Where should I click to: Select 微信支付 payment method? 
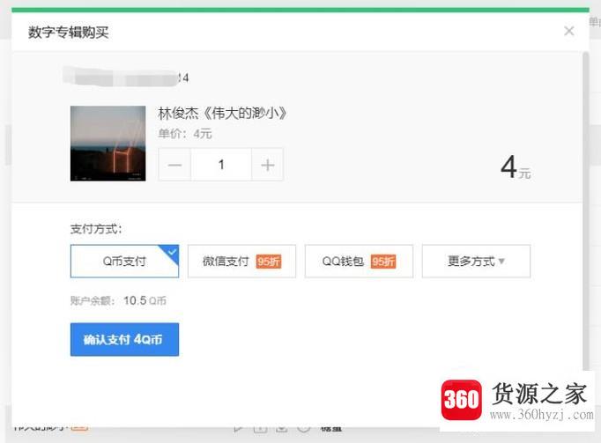coord(241,261)
